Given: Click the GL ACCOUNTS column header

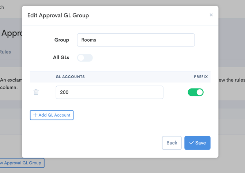Looking at the screenshot, I should click(x=70, y=77).
